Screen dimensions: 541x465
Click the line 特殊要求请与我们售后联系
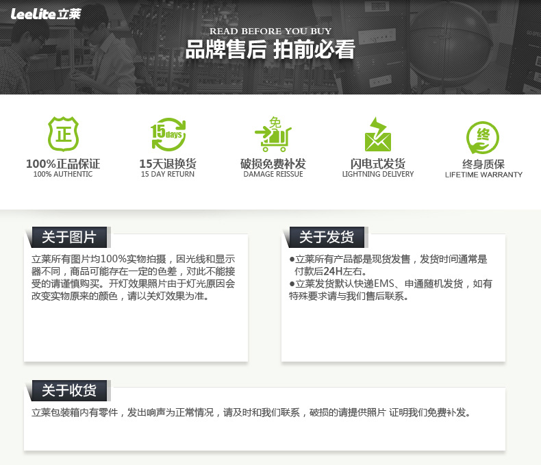349,296
